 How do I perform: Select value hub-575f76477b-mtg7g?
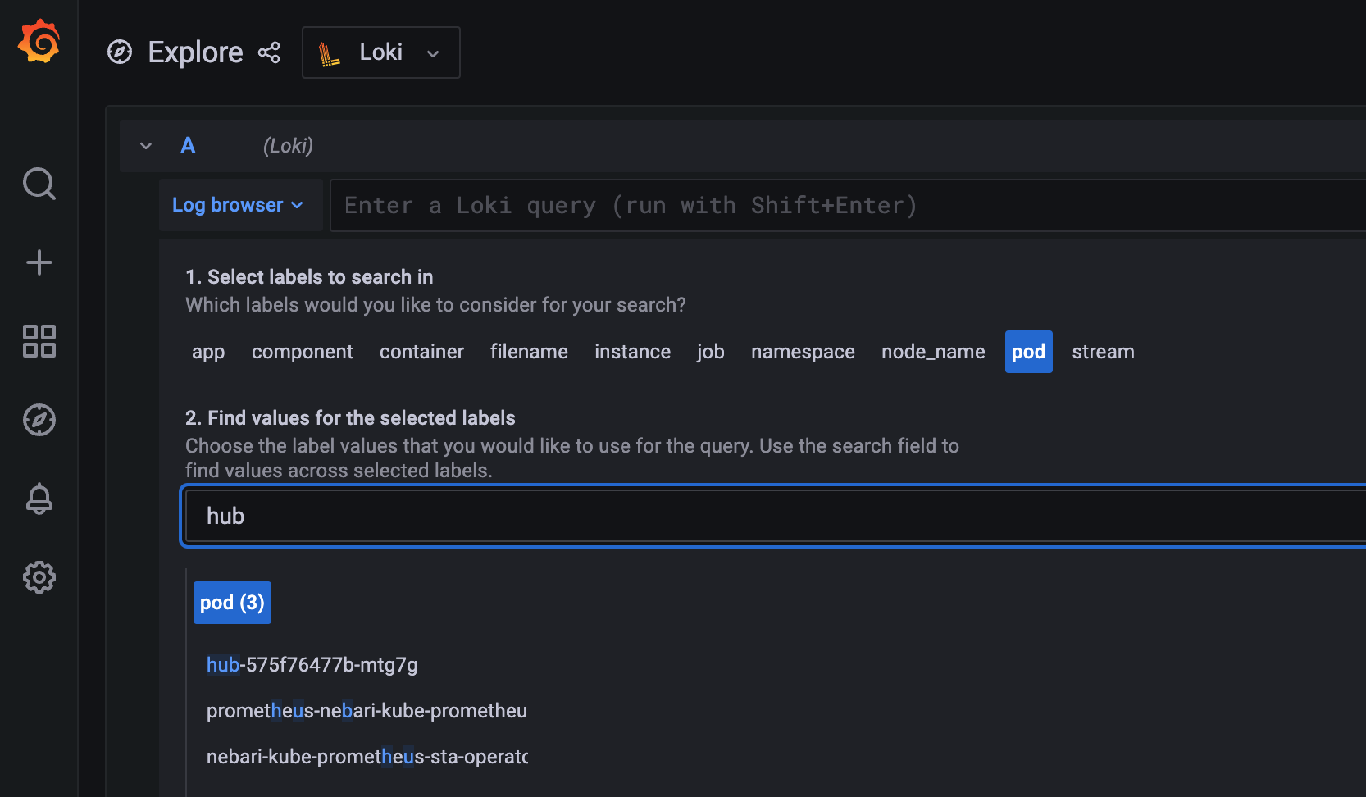[x=312, y=665]
